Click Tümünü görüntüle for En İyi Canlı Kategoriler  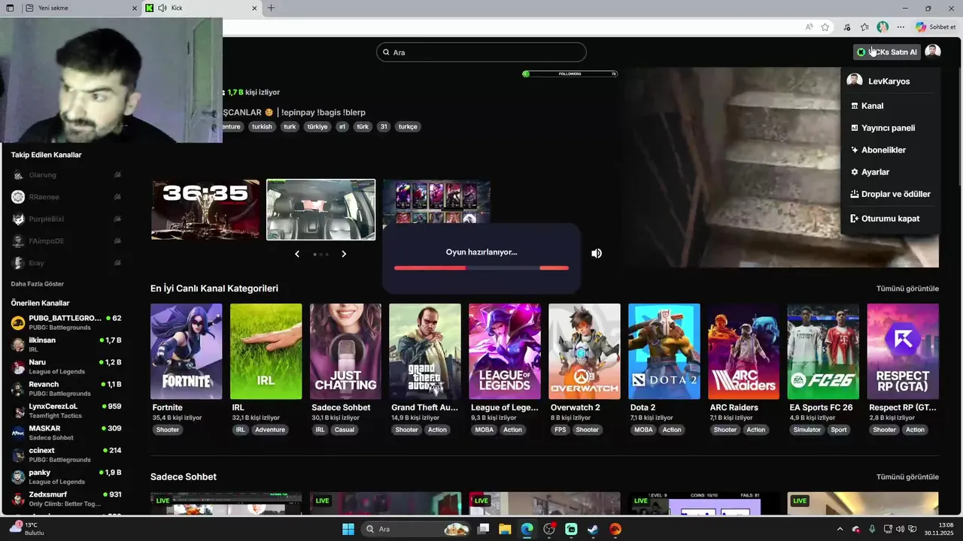click(907, 289)
